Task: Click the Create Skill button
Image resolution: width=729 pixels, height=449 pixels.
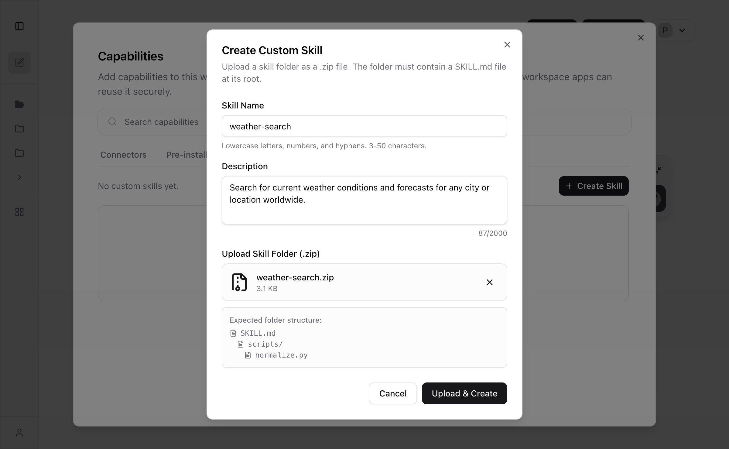Action: pos(594,186)
